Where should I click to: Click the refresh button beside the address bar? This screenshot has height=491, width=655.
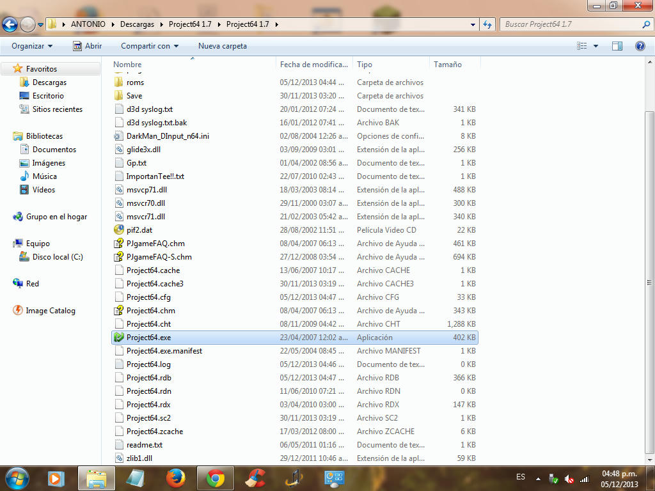pyautogui.click(x=487, y=24)
